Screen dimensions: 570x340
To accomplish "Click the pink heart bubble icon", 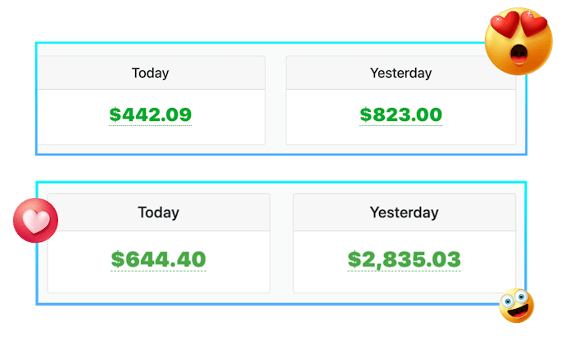I will tap(35, 221).
